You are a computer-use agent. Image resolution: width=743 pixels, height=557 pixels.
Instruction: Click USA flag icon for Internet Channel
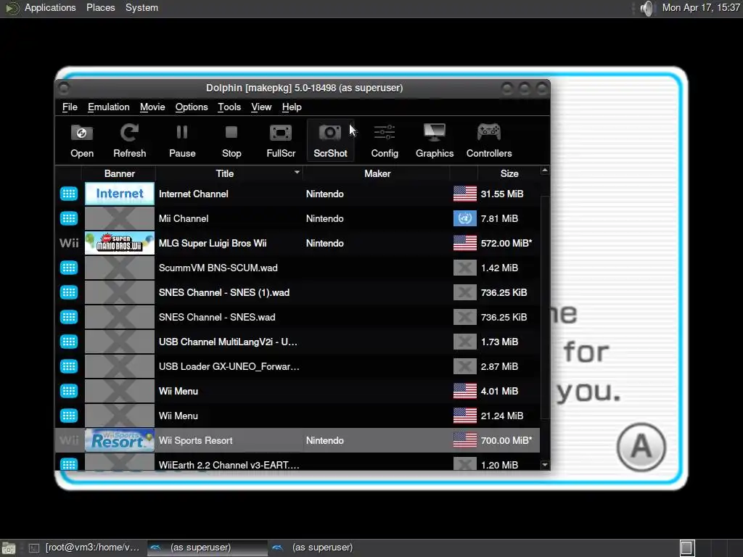click(x=465, y=194)
